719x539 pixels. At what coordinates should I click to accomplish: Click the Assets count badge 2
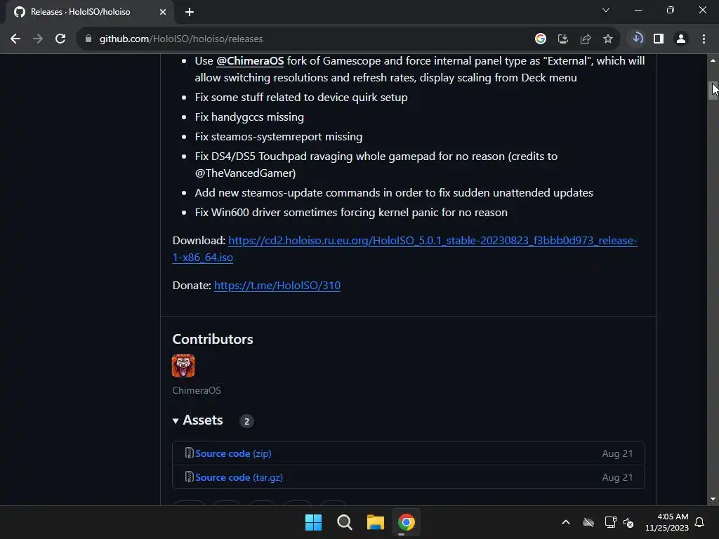(246, 421)
